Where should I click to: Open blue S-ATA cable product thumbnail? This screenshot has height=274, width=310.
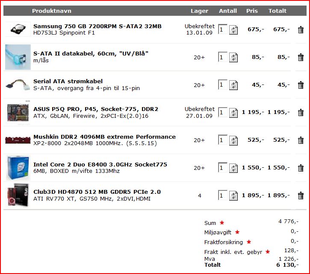(x=18, y=57)
